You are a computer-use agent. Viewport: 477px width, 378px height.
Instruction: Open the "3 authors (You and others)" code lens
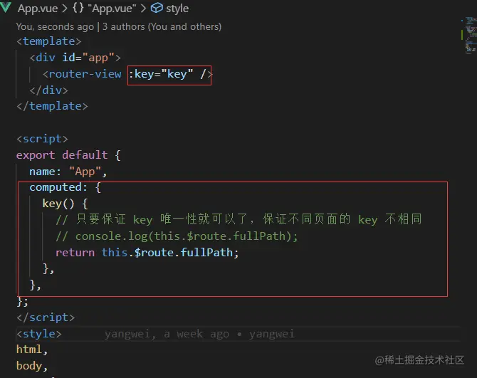pyautogui.click(x=162, y=27)
